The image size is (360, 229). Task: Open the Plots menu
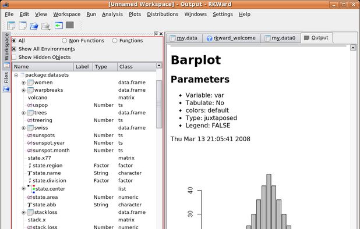click(135, 14)
